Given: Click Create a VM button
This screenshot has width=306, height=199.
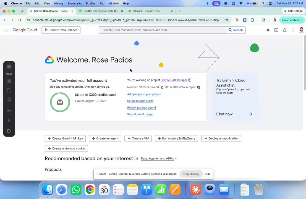Looking at the screenshot, I should tap(138, 138).
